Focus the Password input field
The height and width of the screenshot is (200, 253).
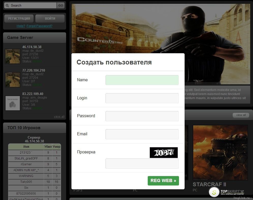coord(142,116)
